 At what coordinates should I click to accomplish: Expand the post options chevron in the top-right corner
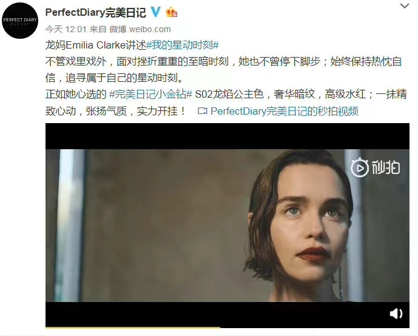(405, 6)
